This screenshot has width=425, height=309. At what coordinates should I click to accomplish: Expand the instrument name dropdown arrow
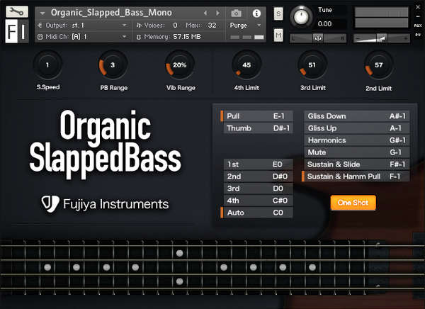point(42,13)
